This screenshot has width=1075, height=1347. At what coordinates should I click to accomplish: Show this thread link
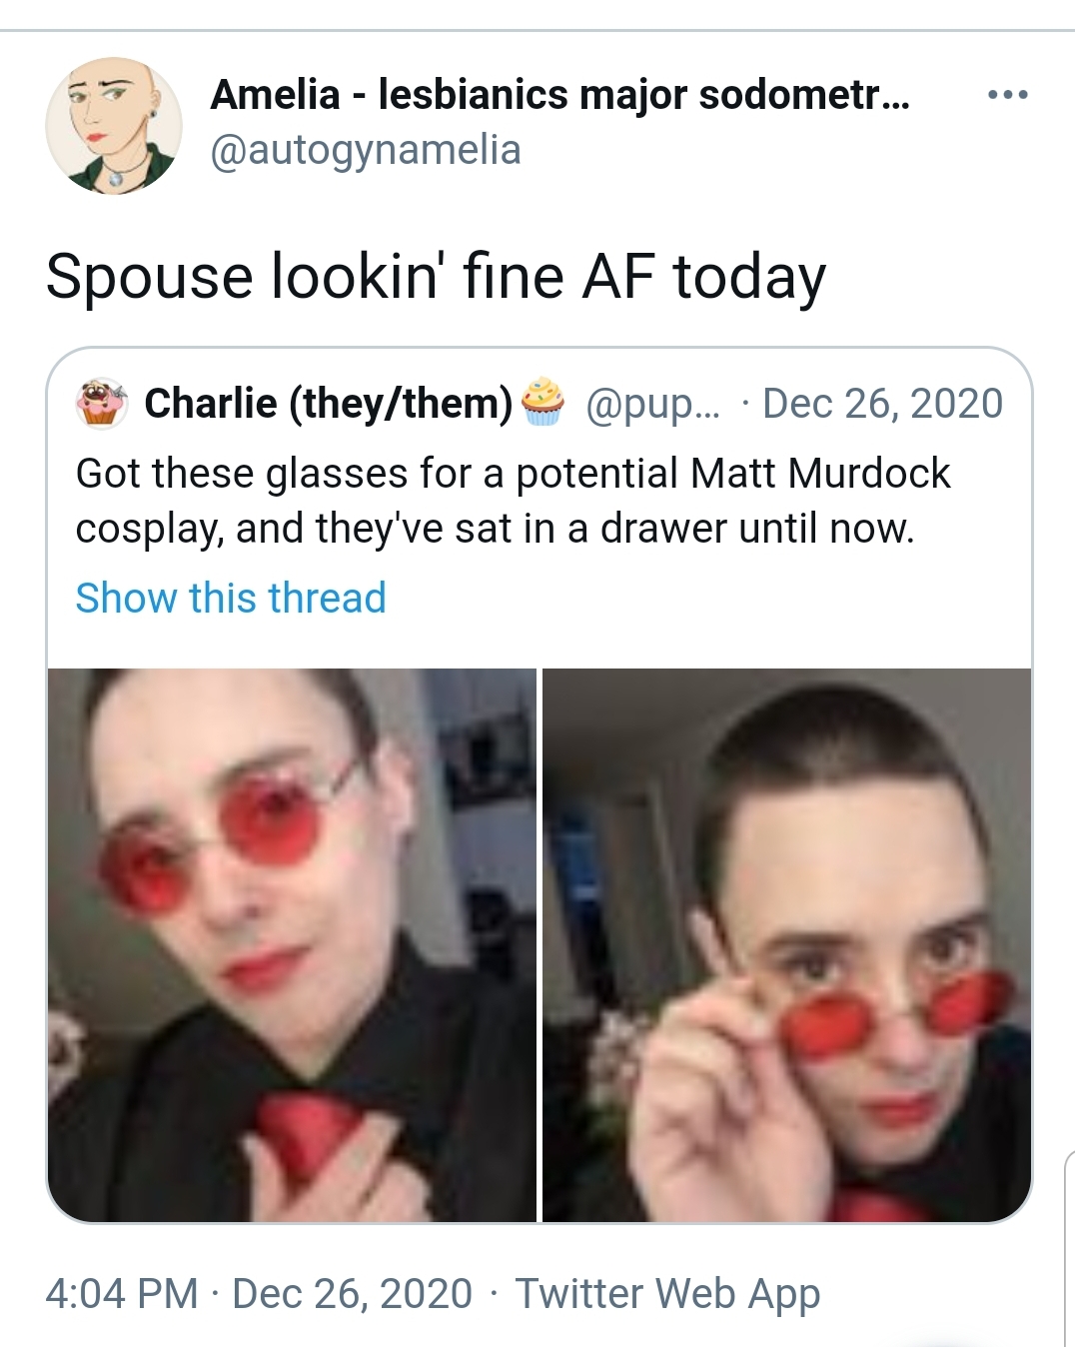pyautogui.click(x=231, y=598)
